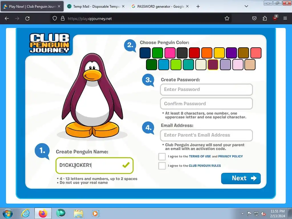Click the site security padlock icon
The width and height of the screenshot is (292, 219).
click(x=63, y=19)
